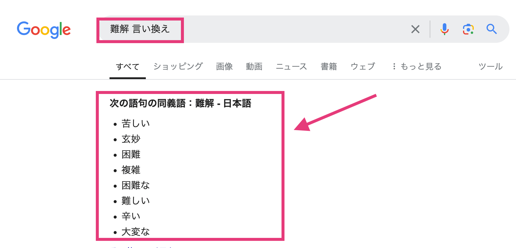This screenshot has height=248, width=516.
Task: Click the synonym 苦しい
Action: click(x=135, y=123)
